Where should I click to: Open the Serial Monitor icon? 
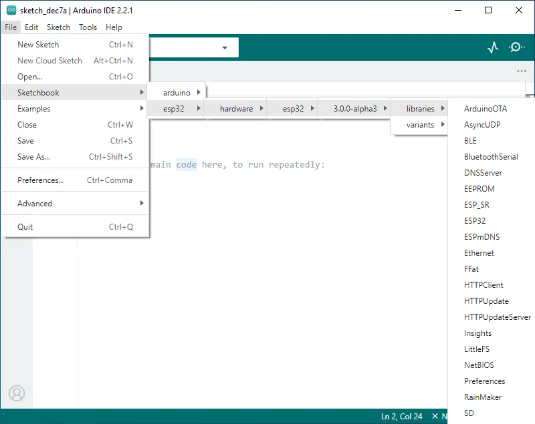[x=517, y=47]
